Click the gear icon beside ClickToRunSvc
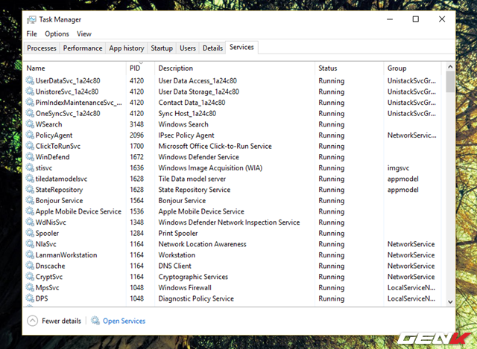 coord(30,146)
